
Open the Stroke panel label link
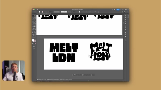click(46, 12)
